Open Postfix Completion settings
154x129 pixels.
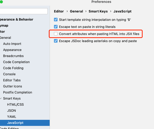coord(17,92)
